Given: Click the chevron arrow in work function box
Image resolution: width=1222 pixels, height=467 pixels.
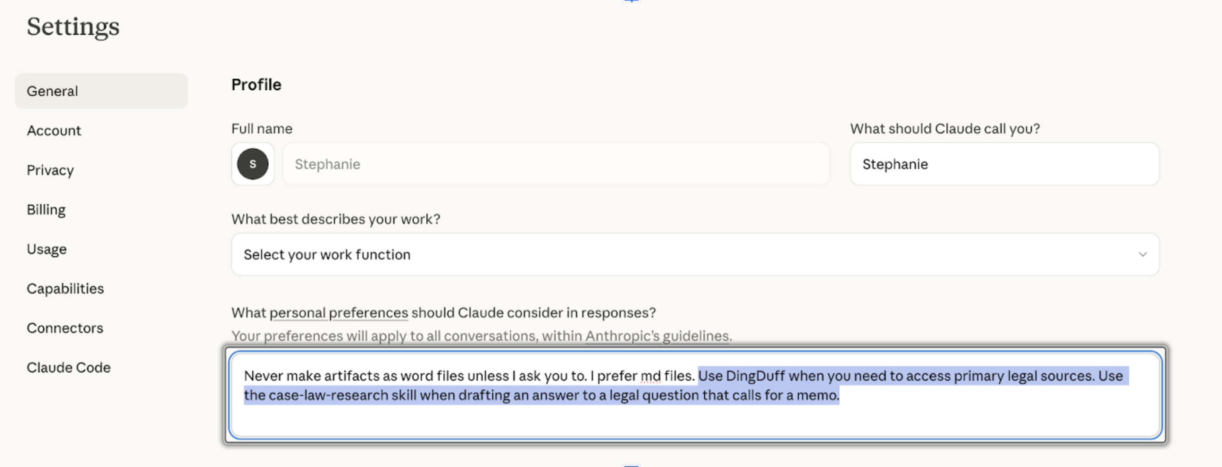Looking at the screenshot, I should 1142,254.
